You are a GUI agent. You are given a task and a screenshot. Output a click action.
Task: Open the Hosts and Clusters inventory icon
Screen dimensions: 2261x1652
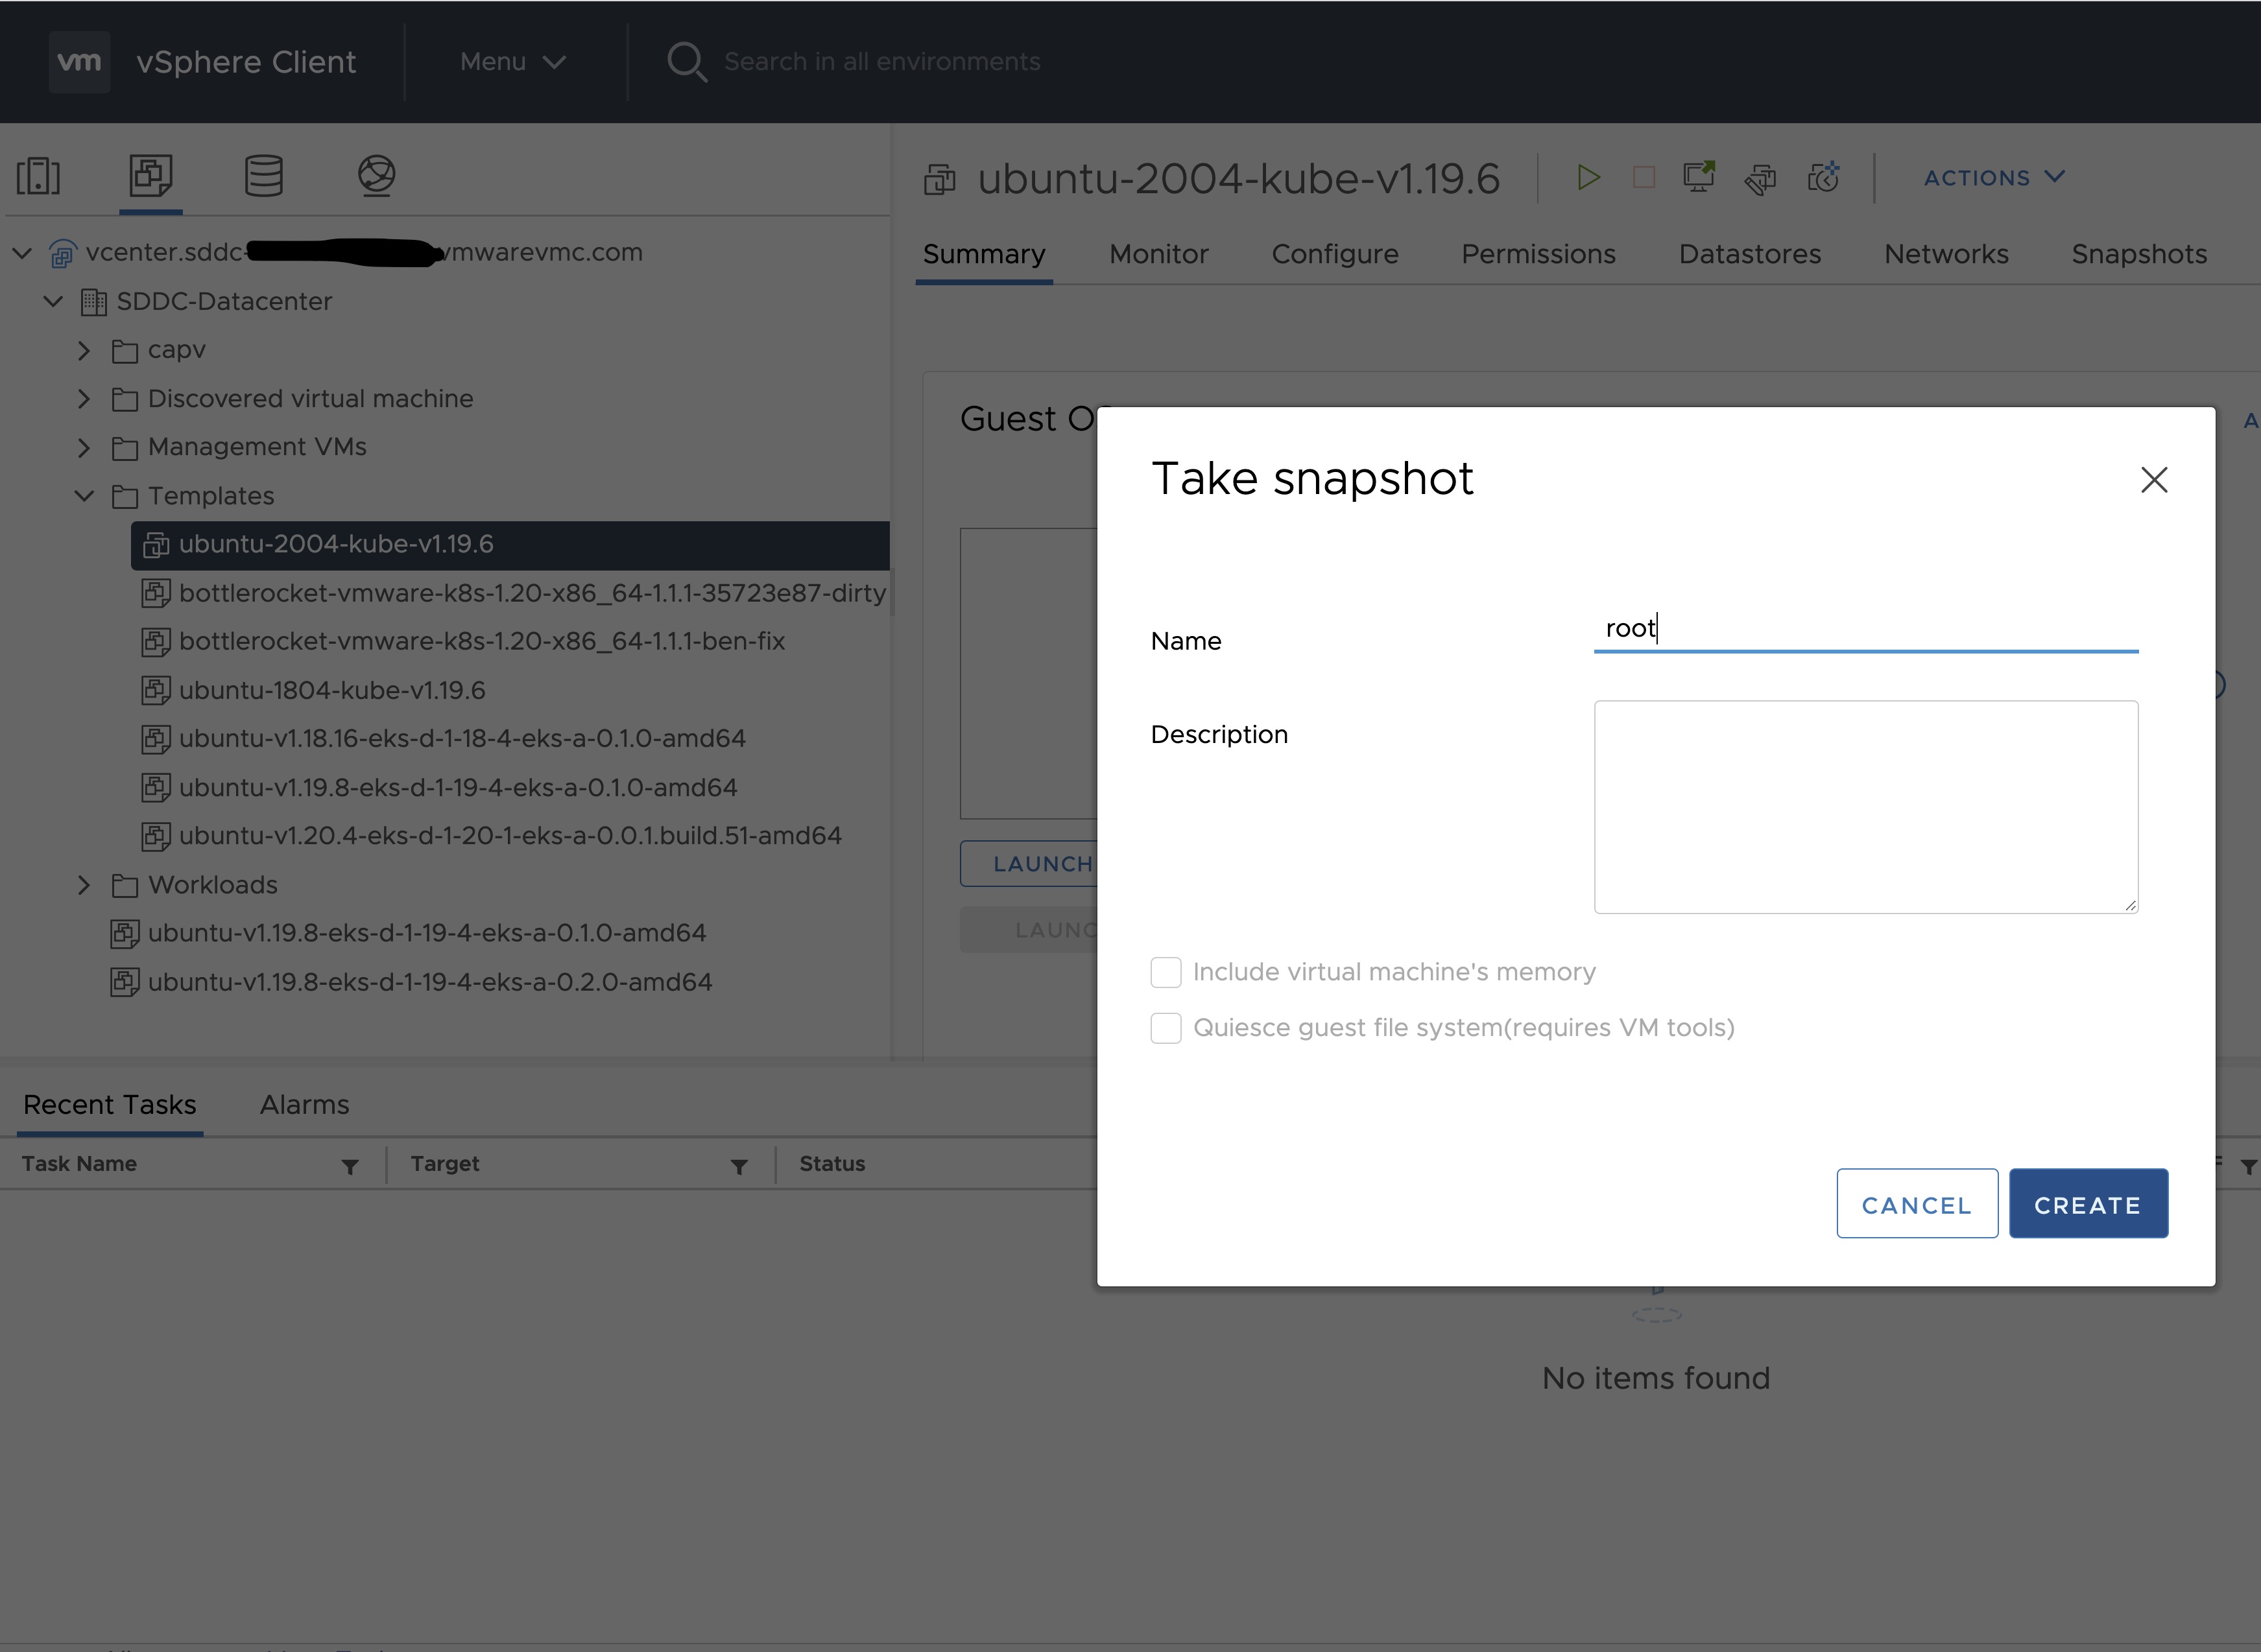tap(39, 176)
